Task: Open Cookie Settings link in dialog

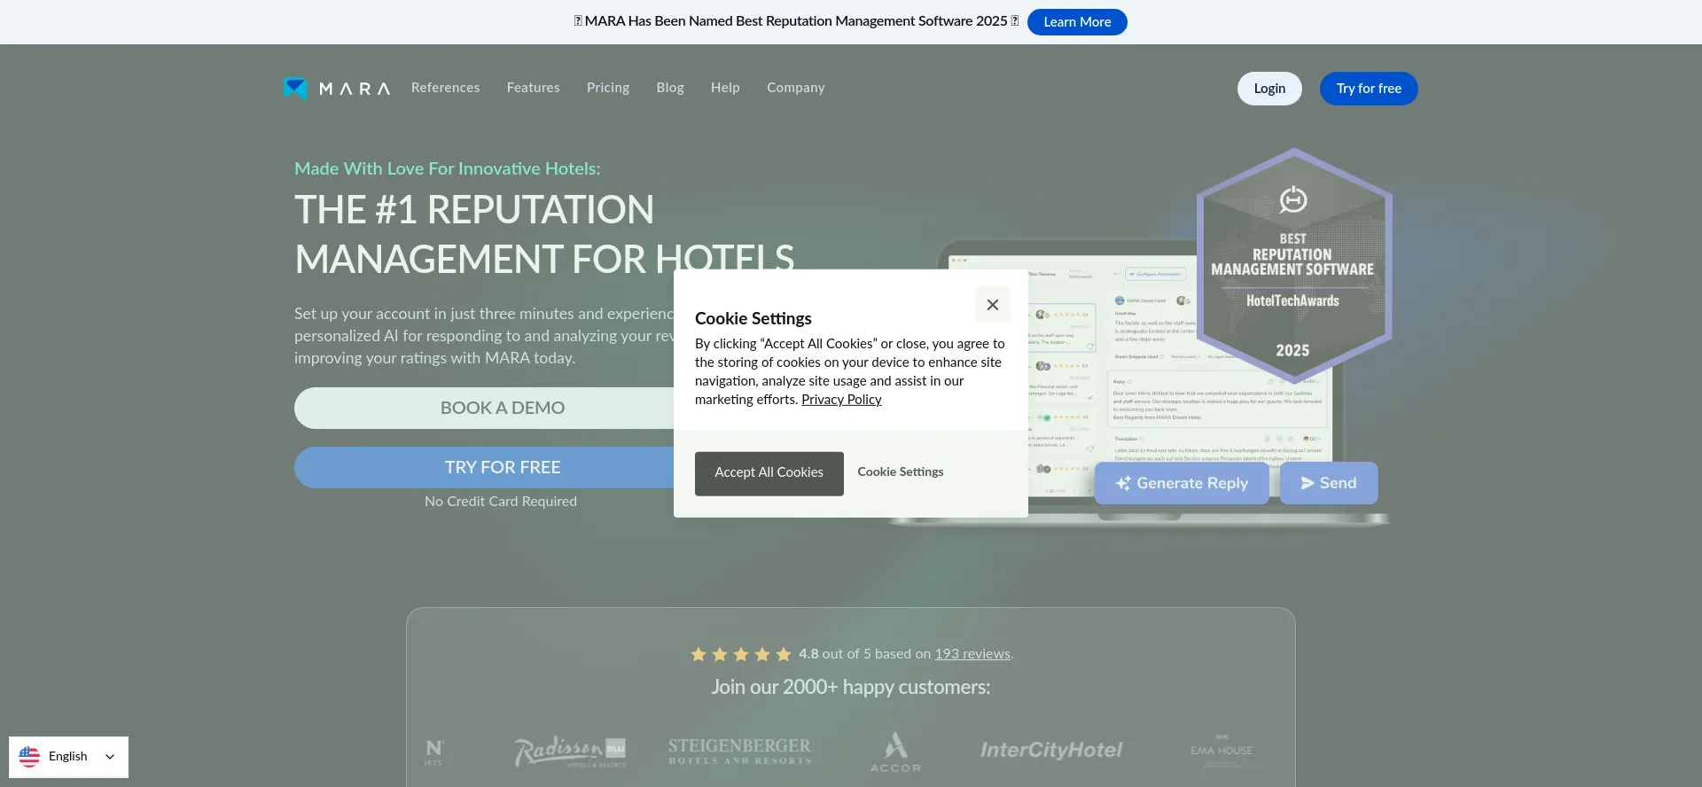Action: [x=901, y=472]
